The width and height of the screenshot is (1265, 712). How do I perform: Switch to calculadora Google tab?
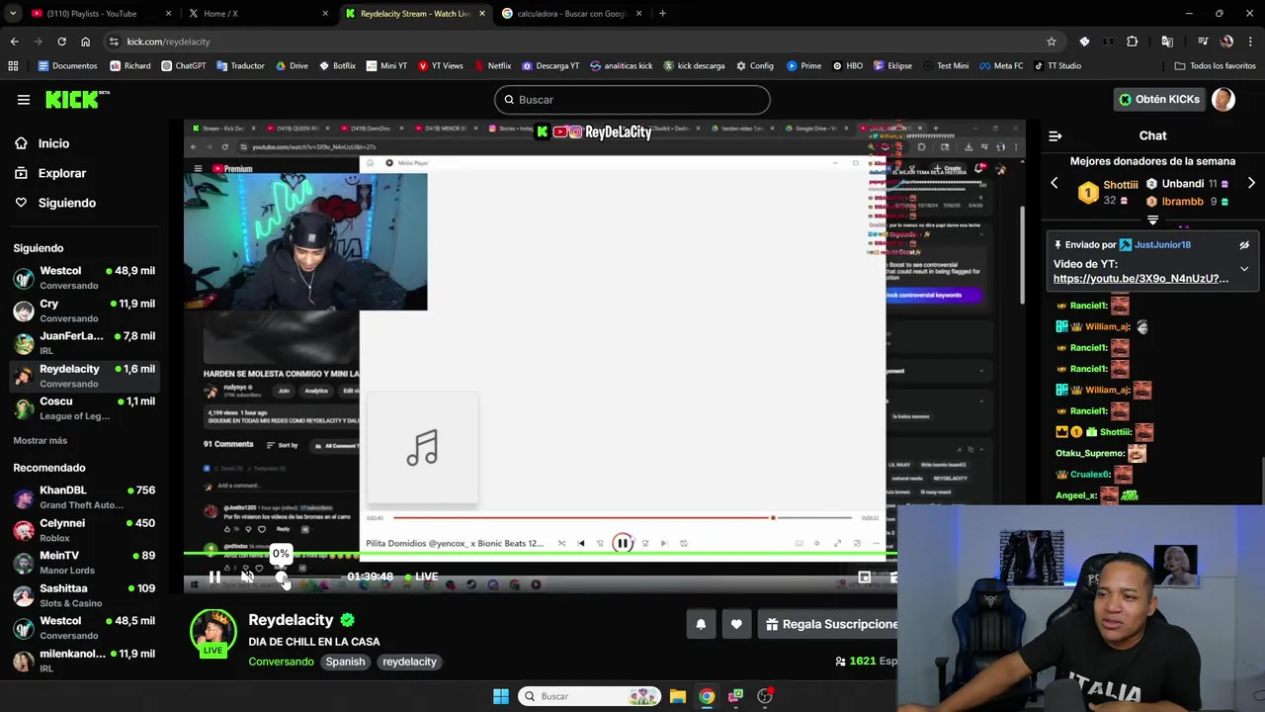tap(573, 14)
